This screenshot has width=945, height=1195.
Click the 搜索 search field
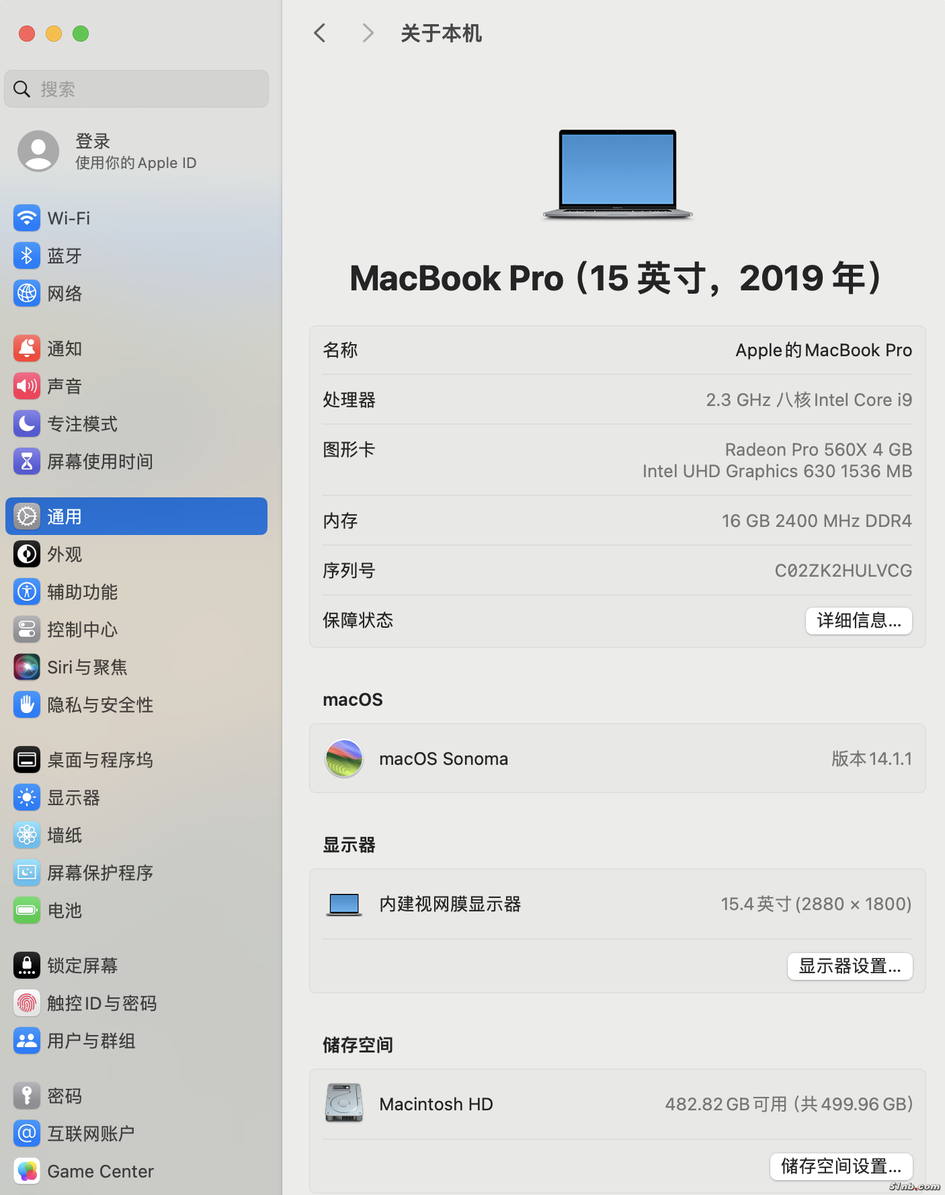coord(136,89)
